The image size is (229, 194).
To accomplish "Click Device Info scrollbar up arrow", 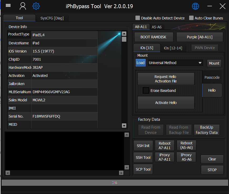I will 124,34.
